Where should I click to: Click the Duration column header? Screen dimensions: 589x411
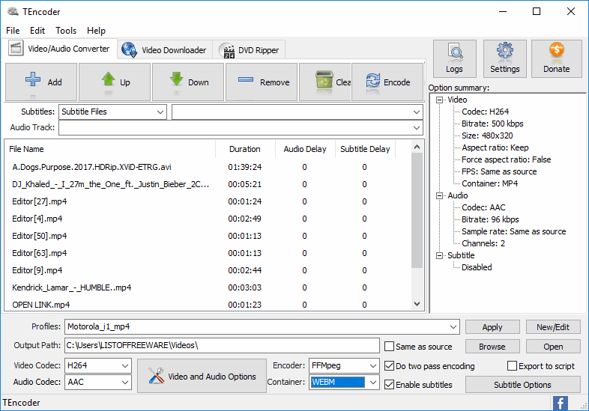(245, 149)
